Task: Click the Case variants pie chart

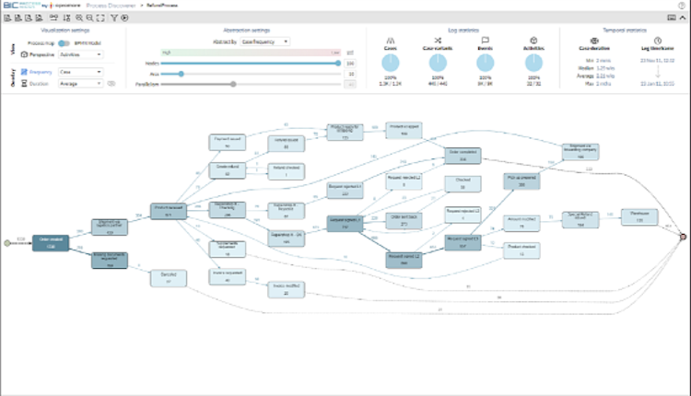Action: 438,63
